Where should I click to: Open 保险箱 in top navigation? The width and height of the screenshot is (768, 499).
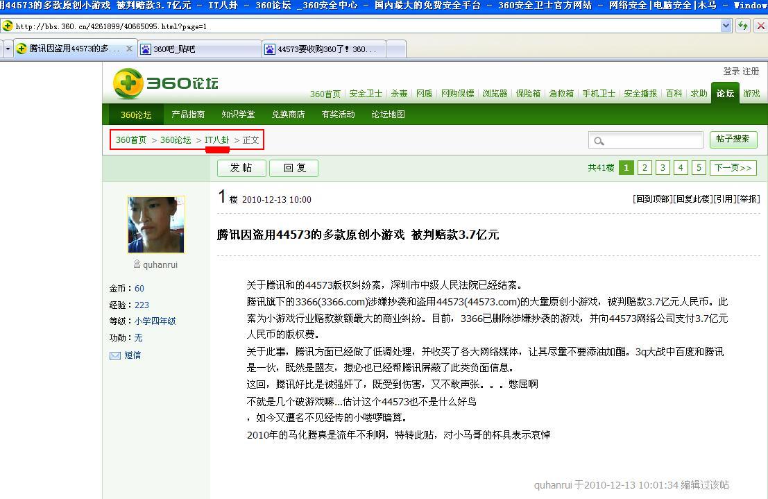pyautogui.click(x=528, y=93)
